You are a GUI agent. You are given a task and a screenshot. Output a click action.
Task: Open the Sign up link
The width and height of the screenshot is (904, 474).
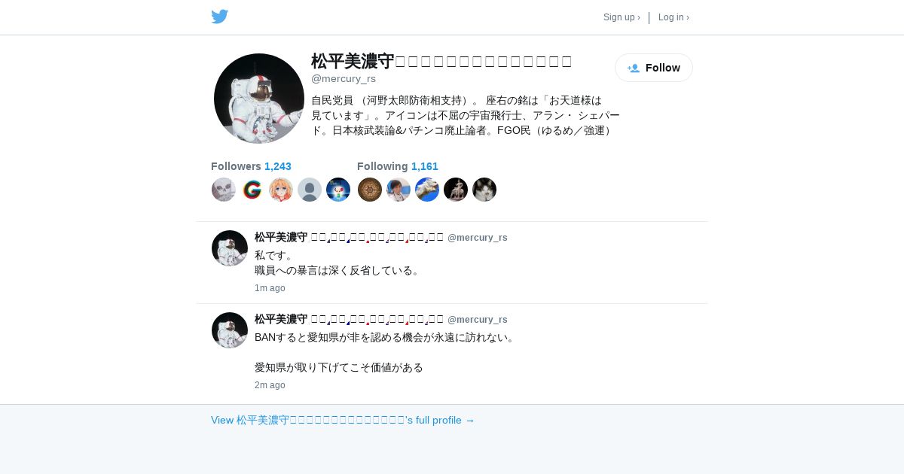click(x=621, y=17)
